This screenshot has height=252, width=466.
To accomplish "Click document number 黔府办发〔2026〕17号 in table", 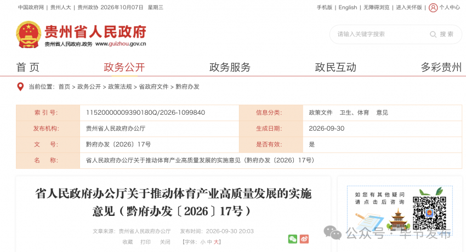I will coord(118,144).
